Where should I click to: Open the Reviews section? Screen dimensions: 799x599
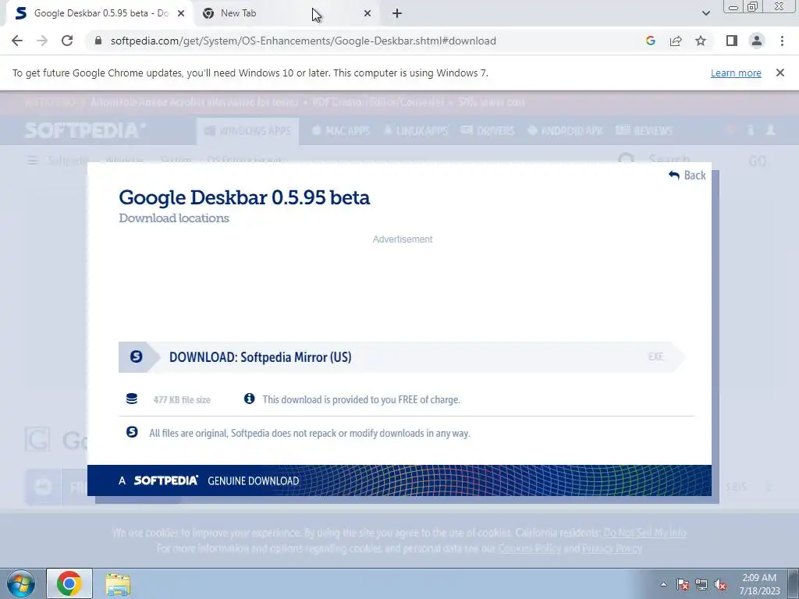coord(644,131)
